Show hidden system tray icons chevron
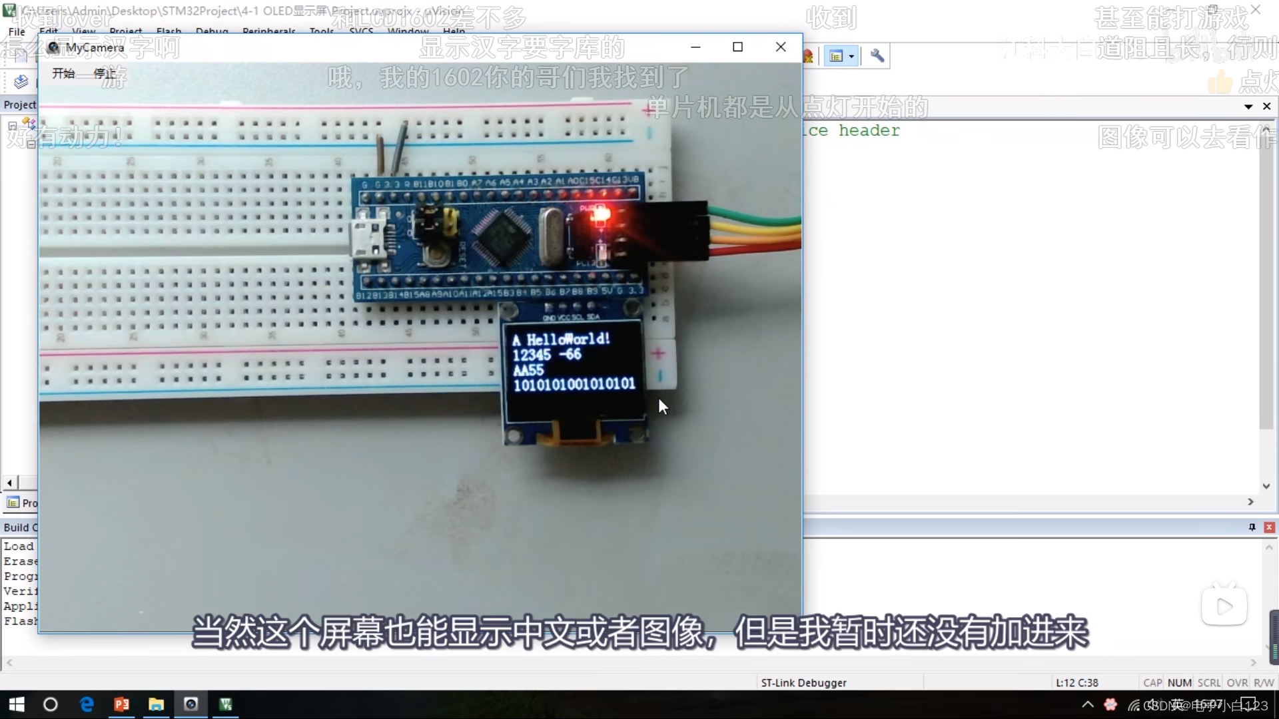The width and height of the screenshot is (1279, 719). coord(1088,704)
